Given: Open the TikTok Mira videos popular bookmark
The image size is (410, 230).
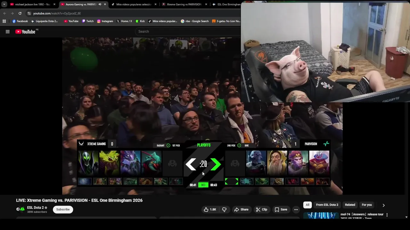Looking at the screenshot, I should (163, 21).
